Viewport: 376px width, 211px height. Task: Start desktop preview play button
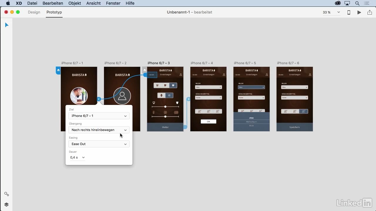click(359, 12)
